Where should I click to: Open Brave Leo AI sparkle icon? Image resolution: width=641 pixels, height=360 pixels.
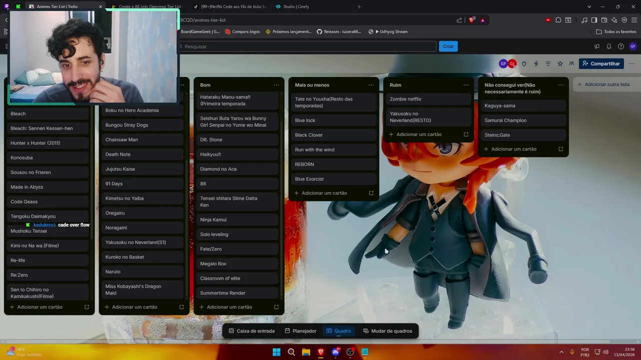coord(614,20)
